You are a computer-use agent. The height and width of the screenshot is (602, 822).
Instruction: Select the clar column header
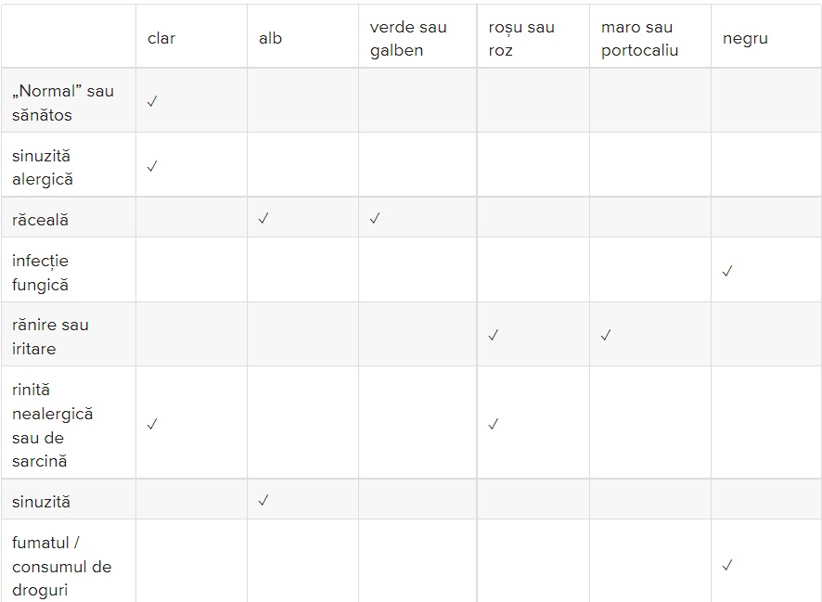pyautogui.click(x=161, y=38)
